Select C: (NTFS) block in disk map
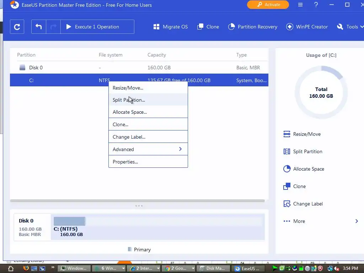364x273 pixels. [x=157, y=227]
